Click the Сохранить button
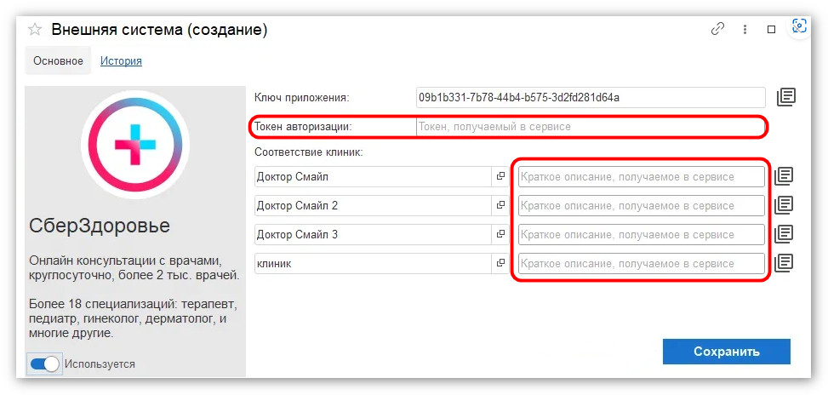 (727, 352)
